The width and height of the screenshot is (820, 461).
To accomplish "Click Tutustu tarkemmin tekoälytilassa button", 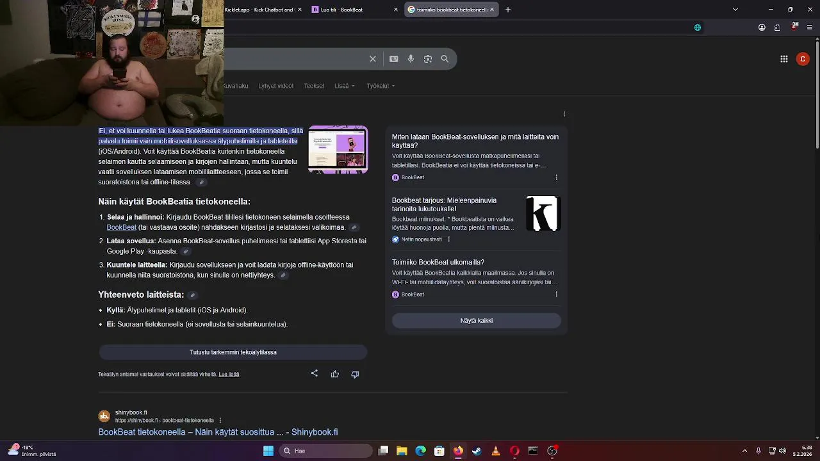I will (x=233, y=352).
